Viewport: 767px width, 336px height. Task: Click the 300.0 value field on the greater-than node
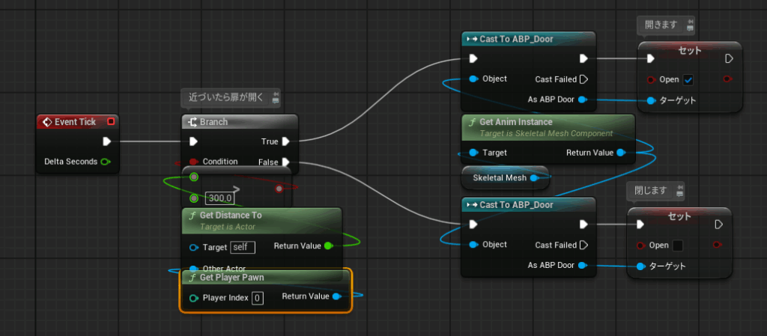(x=219, y=198)
